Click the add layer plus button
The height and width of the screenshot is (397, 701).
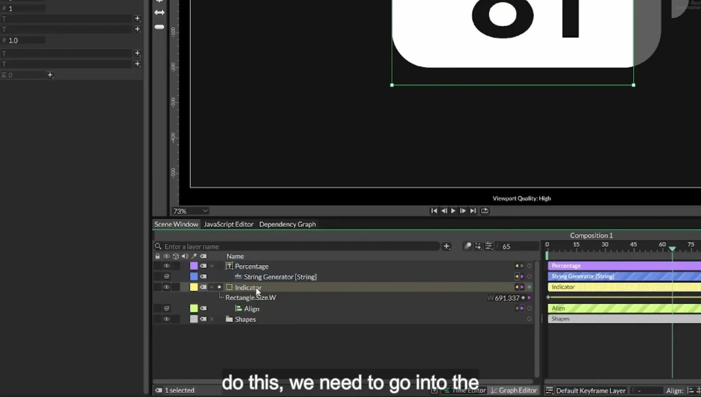coord(447,246)
